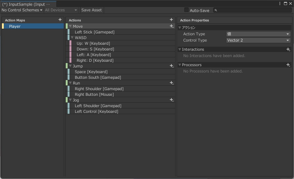
Task: Open the window's three-dot options menu
Action: coord(280,3)
